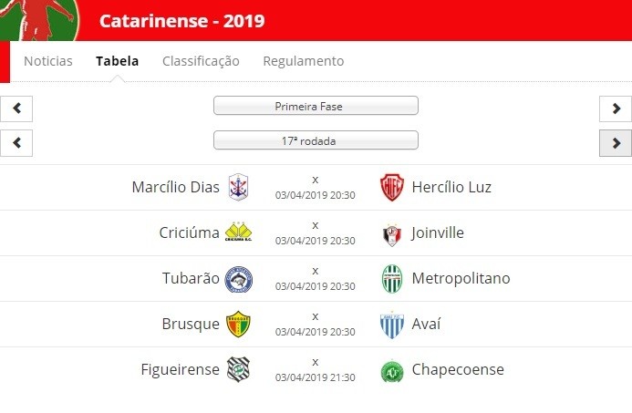Click the Figueirense black and white crest
Viewport: 632px width, 413px height.
[x=238, y=369]
